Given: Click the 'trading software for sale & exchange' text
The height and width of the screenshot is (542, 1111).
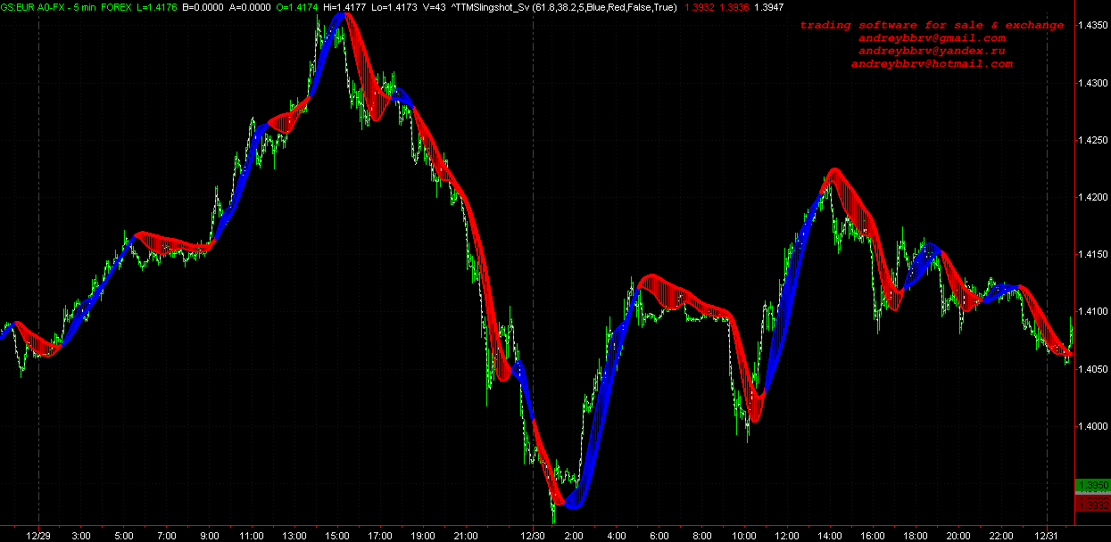Looking at the screenshot, I should [932, 25].
